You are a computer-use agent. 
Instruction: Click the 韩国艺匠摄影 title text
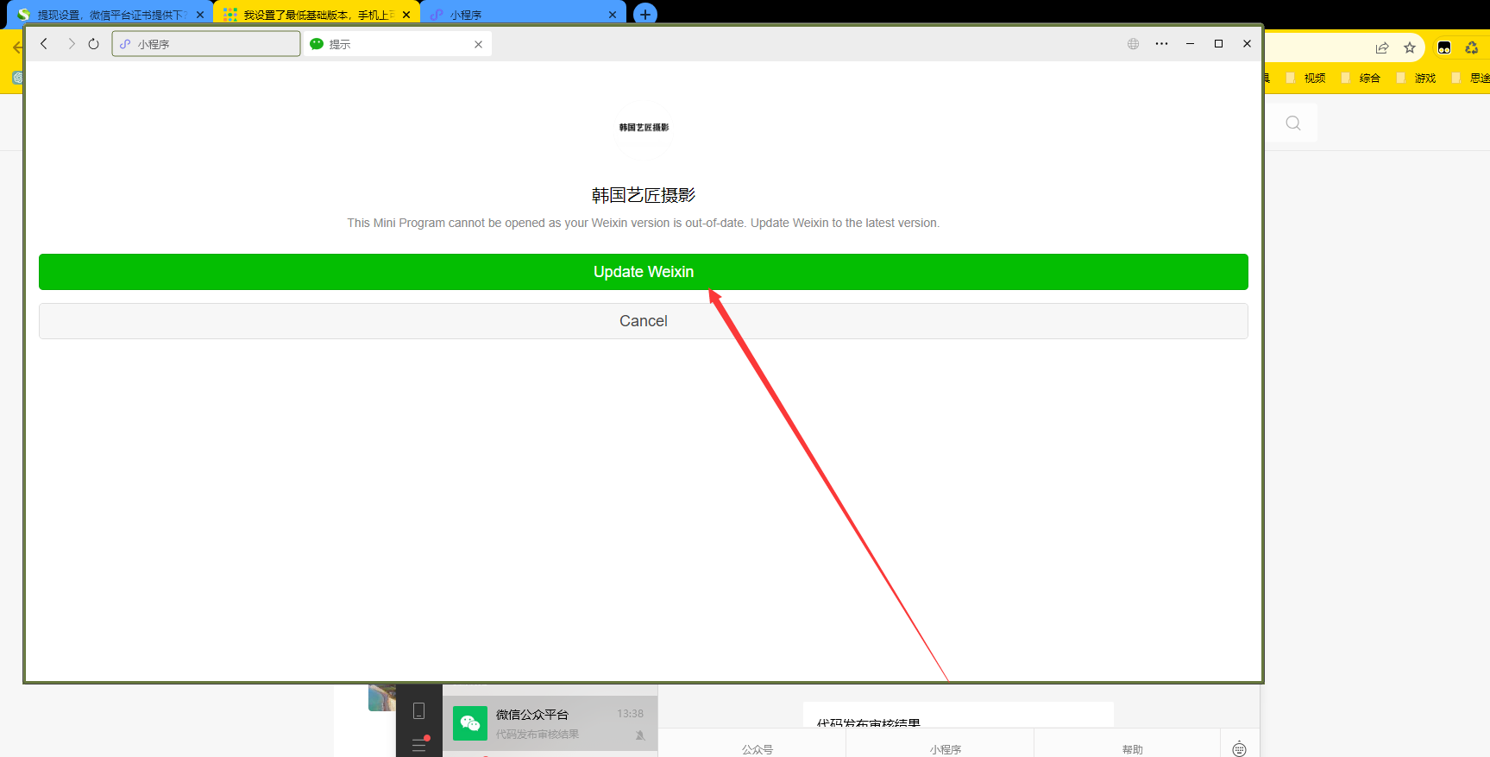(x=644, y=195)
